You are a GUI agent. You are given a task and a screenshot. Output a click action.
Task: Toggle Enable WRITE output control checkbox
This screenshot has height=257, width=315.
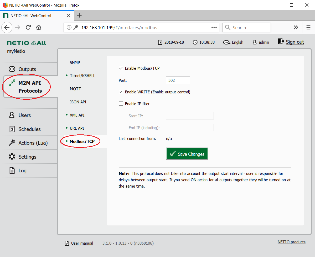(x=121, y=92)
